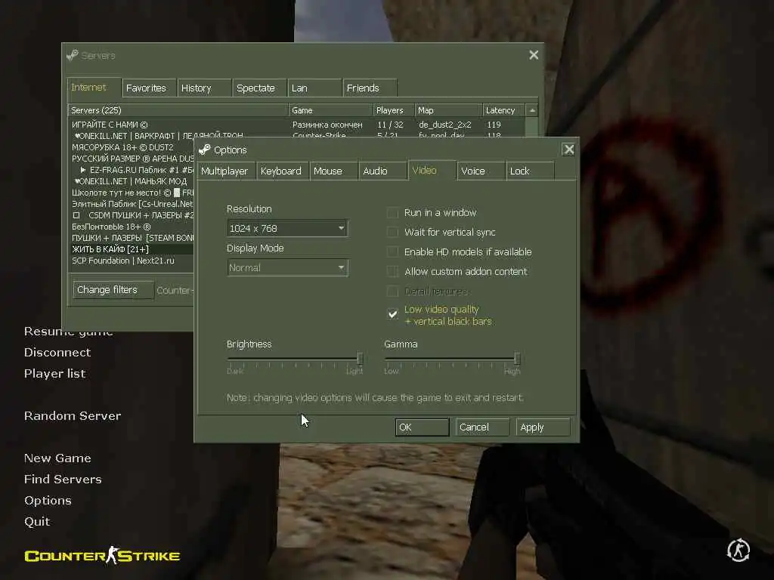Open Player list from main menu
774x580 pixels.
point(54,373)
